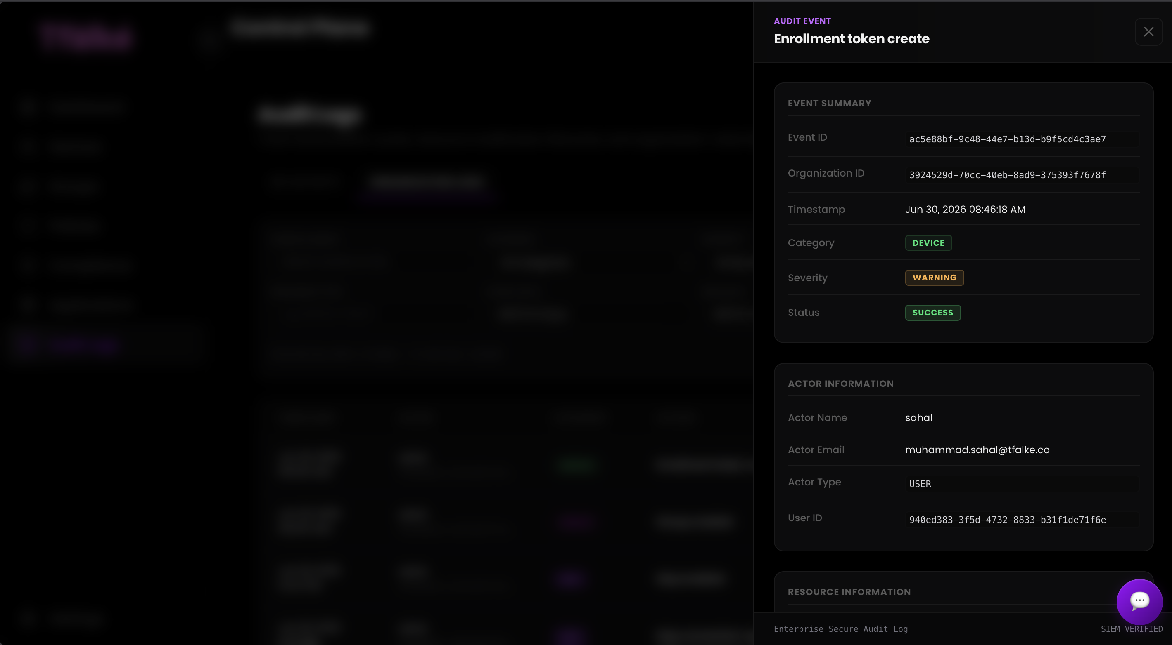Select the User ID value 940ed383-3f5d-4732-8833-b31f1de71f6e

tap(1007, 520)
